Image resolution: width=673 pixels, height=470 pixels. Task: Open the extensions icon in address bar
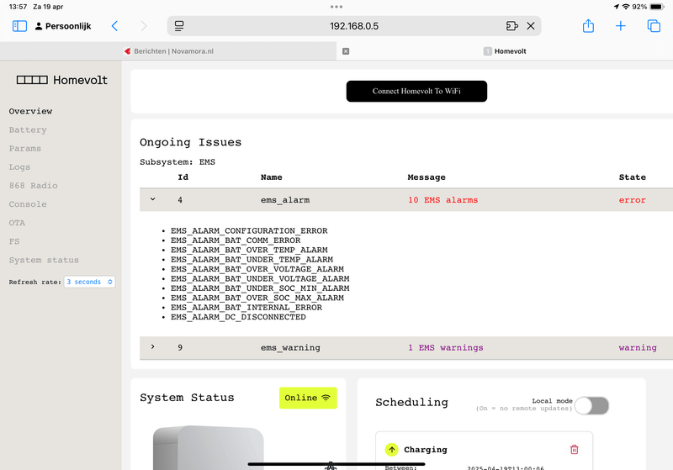[512, 26]
